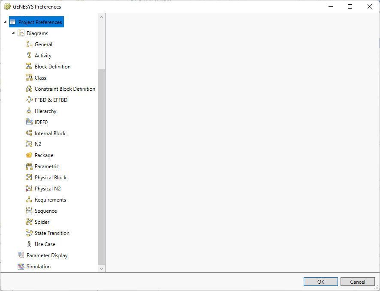Screen dimensions: 380x291
Task: Click the Simulation icon
Action: (x=21, y=267)
